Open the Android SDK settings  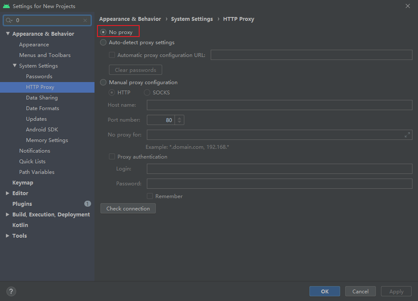[42, 130]
